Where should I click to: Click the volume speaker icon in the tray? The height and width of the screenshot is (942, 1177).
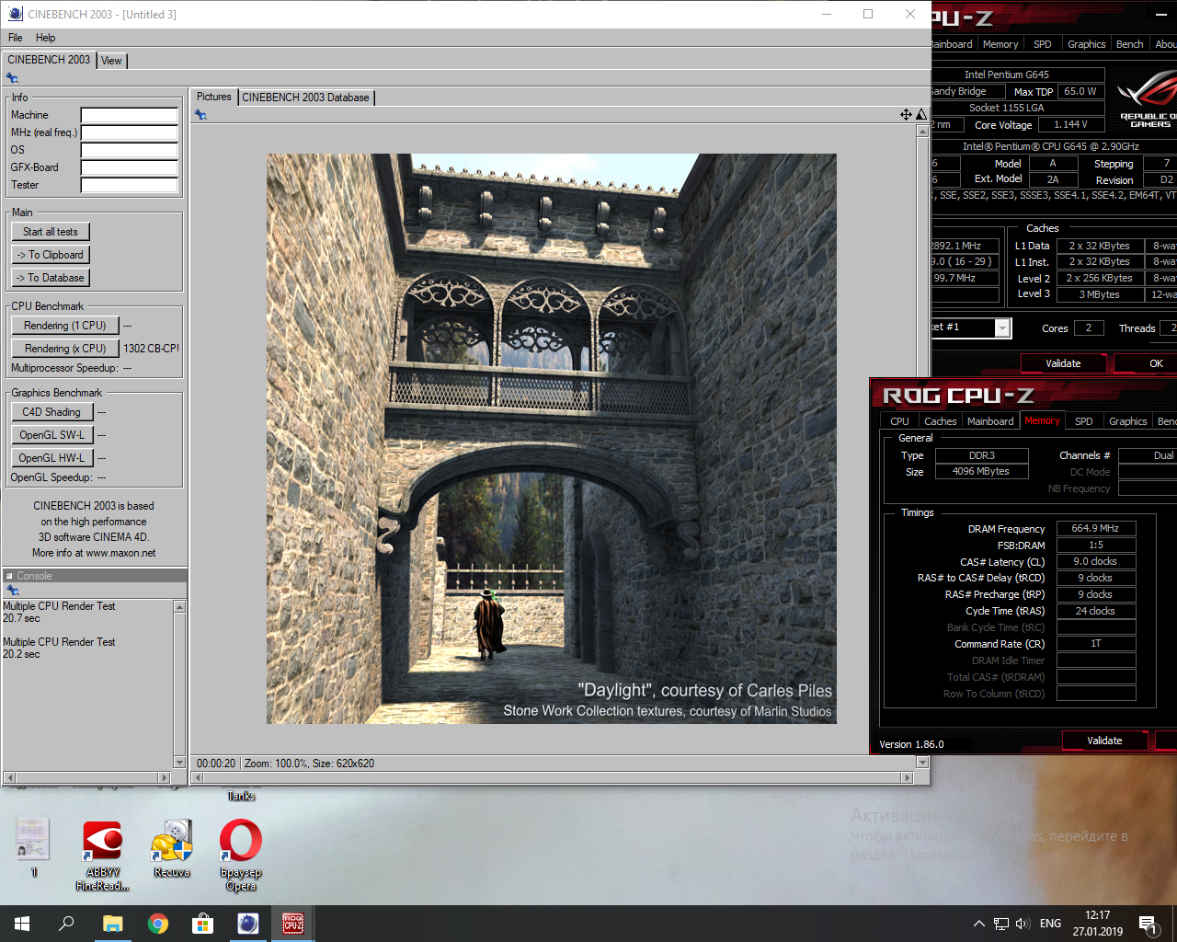1023,924
